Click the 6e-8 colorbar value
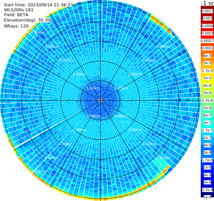 pyautogui.click(x=207, y=145)
